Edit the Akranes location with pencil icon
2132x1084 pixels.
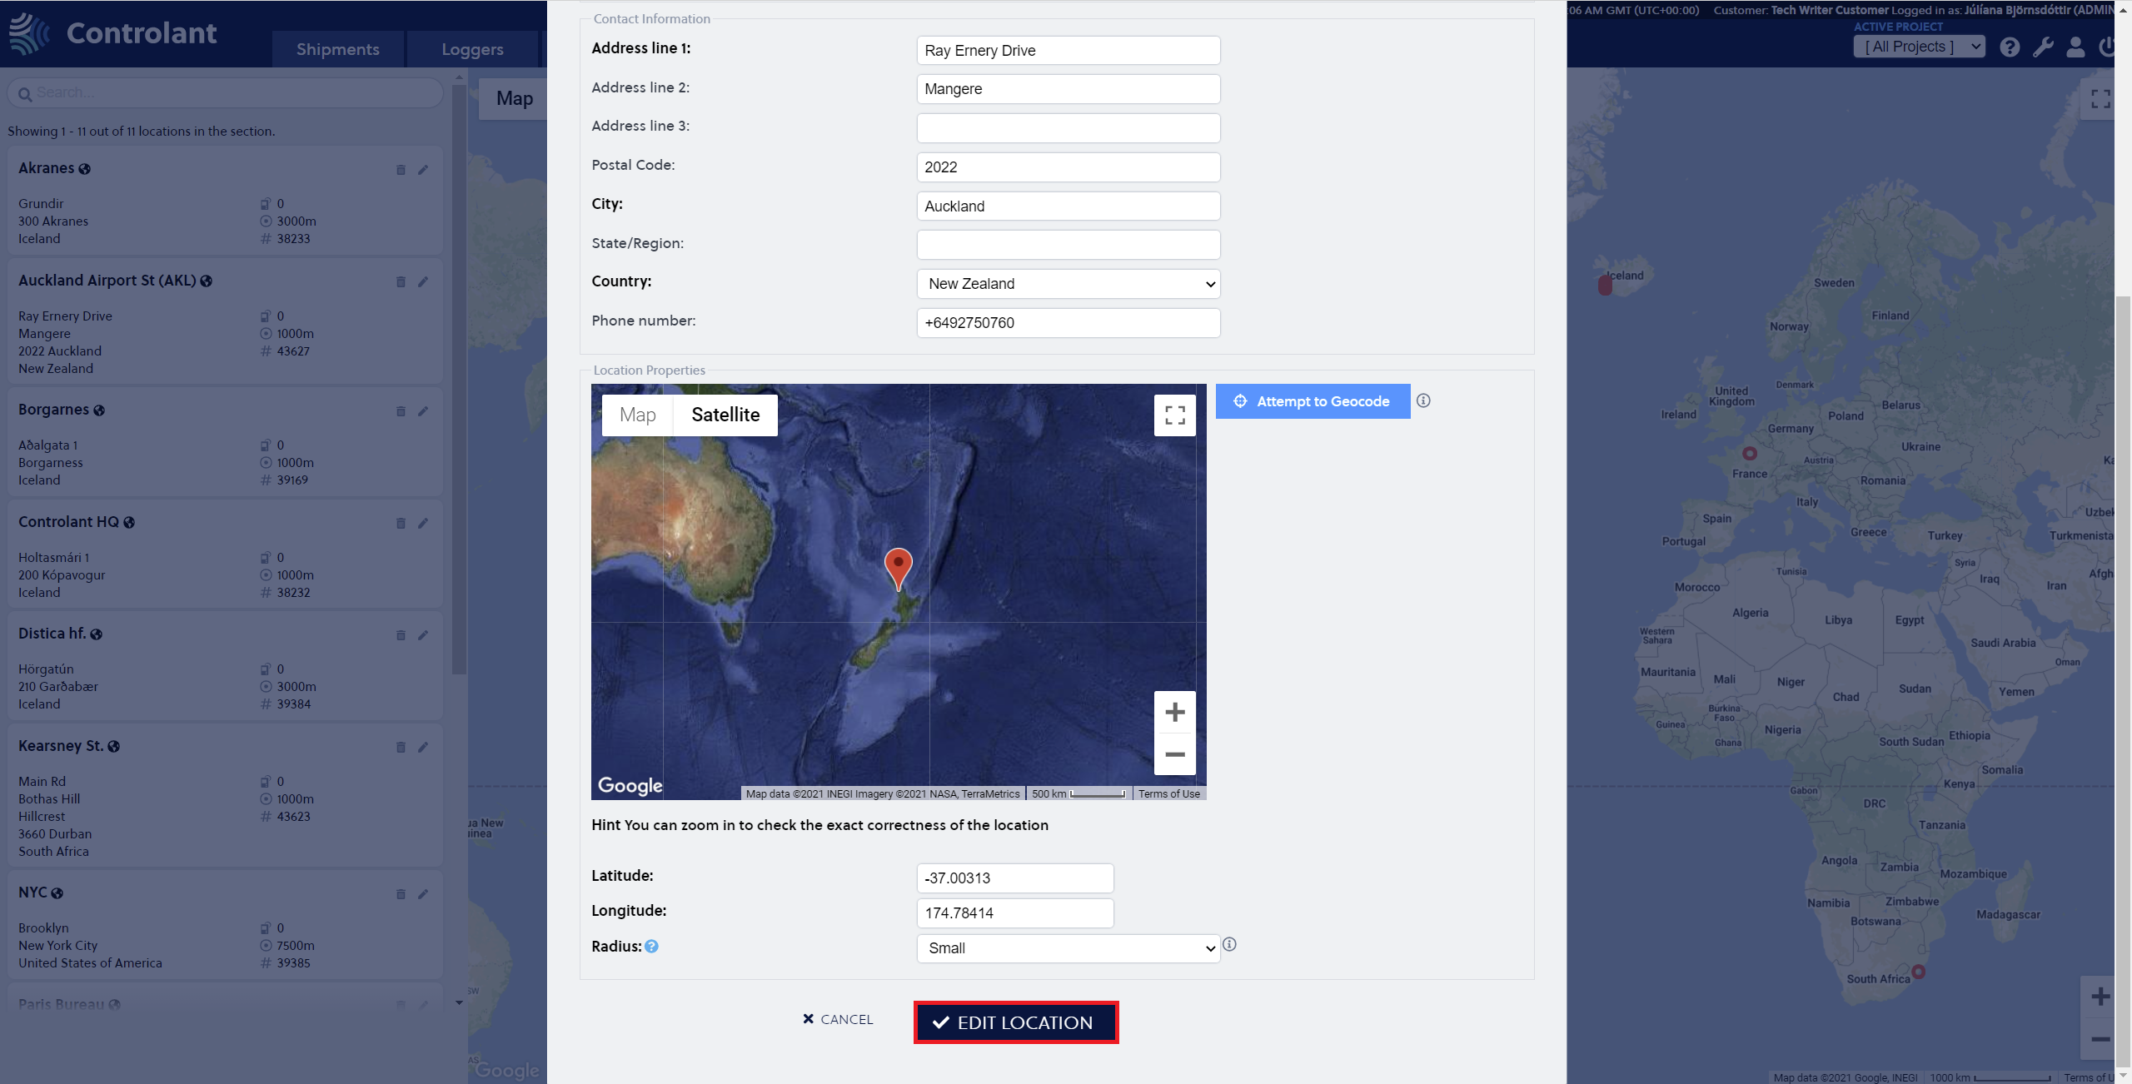(x=423, y=170)
